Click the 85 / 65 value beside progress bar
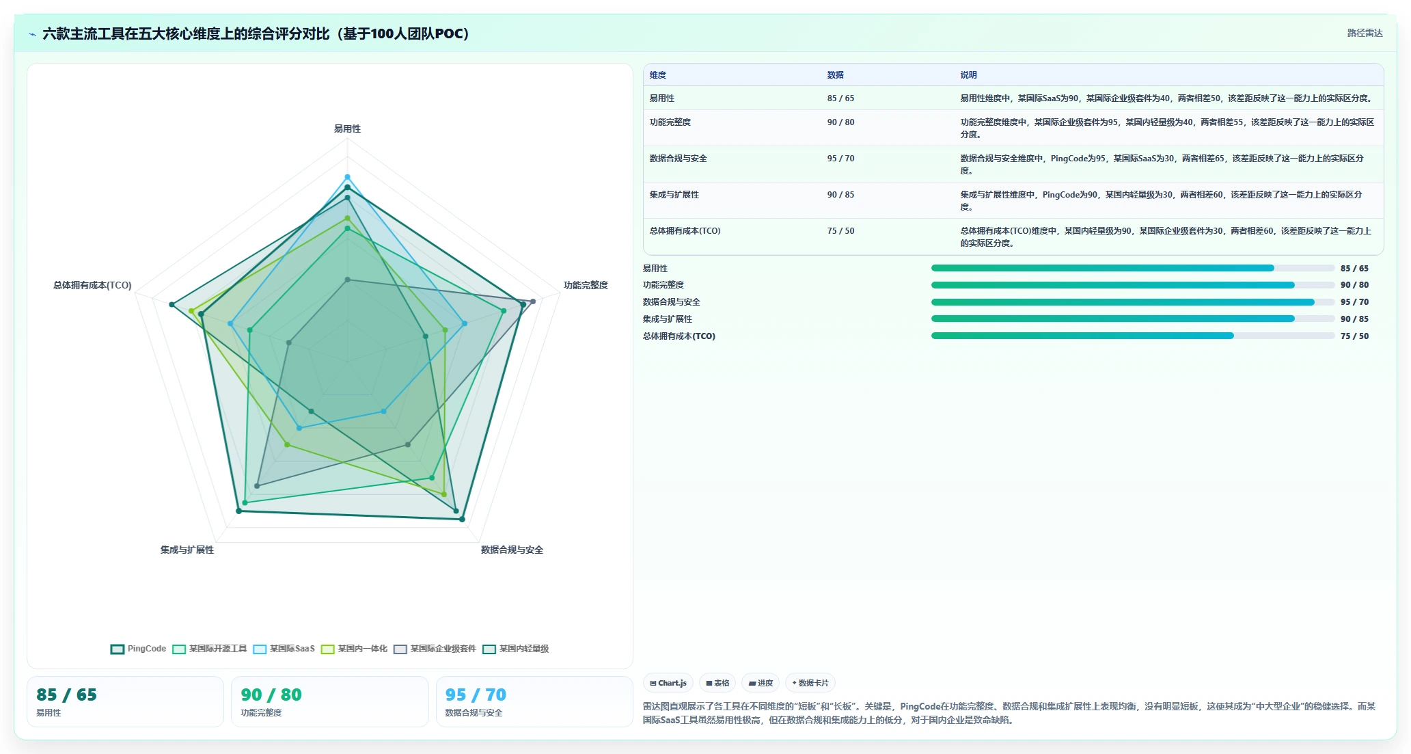The image size is (1411, 754). click(x=1354, y=269)
